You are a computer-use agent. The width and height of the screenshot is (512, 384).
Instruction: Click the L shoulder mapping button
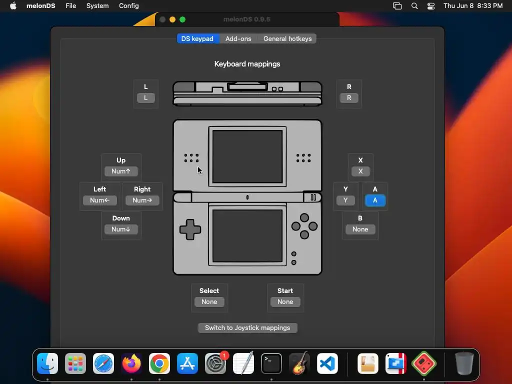pyautogui.click(x=146, y=97)
